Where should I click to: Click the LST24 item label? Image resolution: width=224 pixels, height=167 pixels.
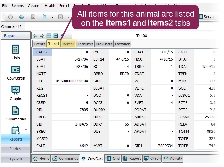[x=99, y=59]
